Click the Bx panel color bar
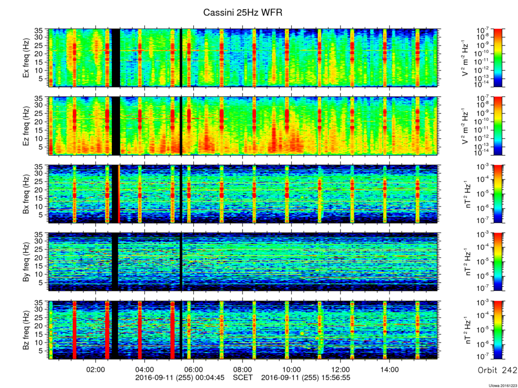Screen dimensions: 518x388 tap(498, 194)
